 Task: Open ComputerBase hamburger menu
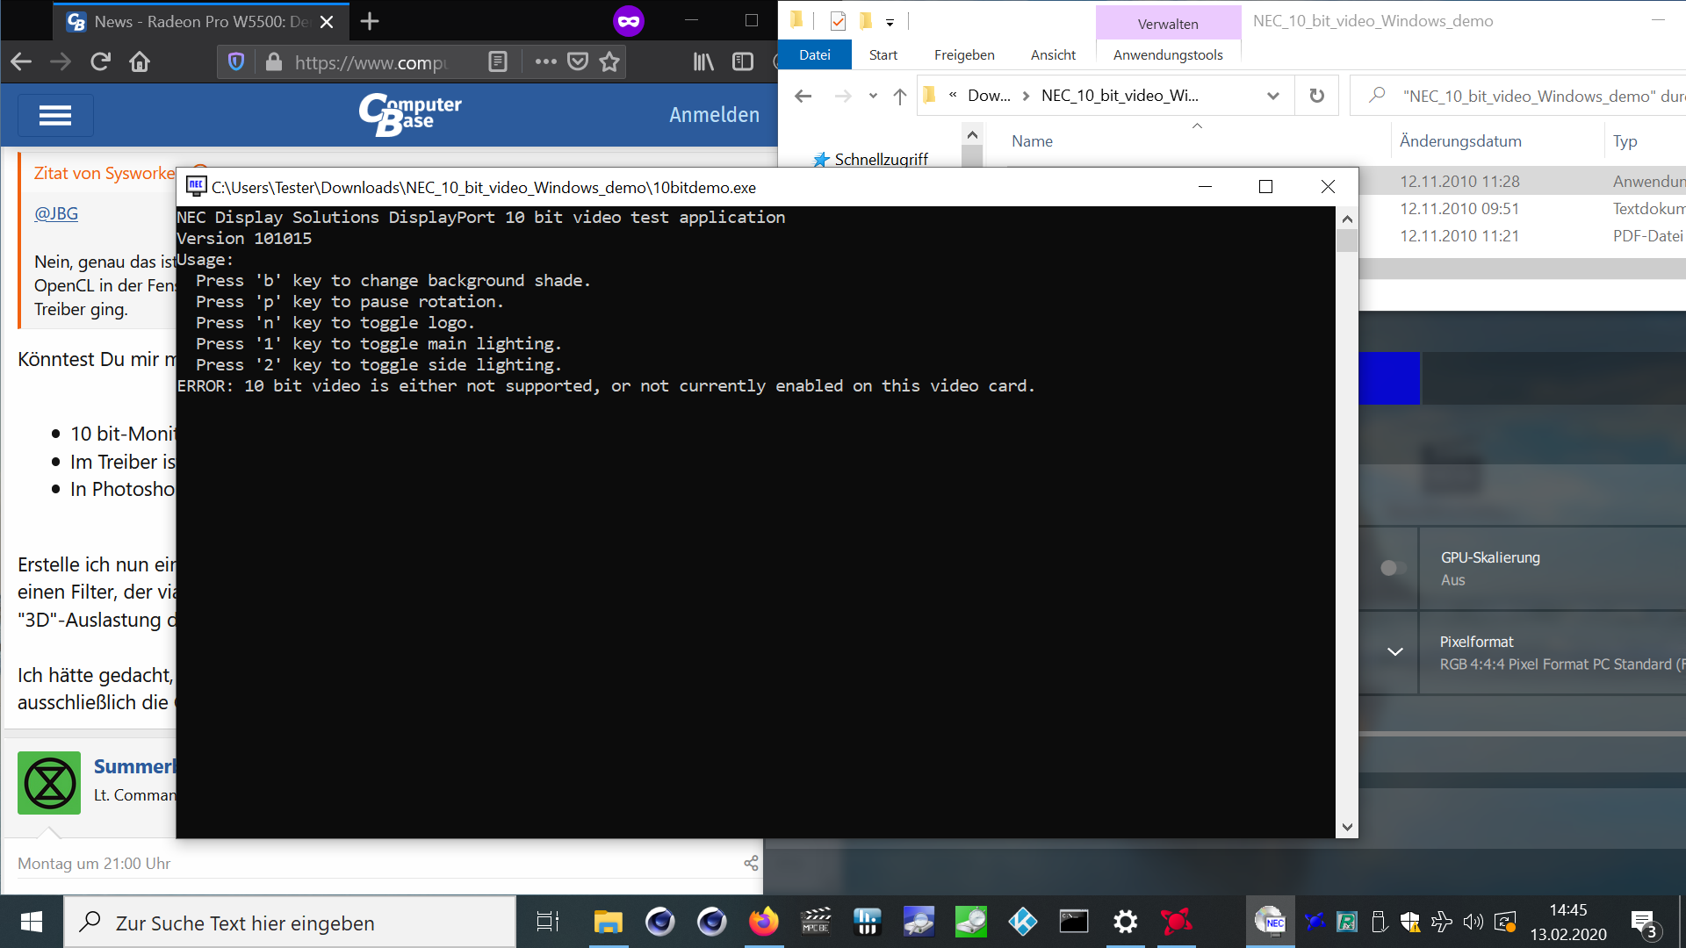tap(55, 115)
